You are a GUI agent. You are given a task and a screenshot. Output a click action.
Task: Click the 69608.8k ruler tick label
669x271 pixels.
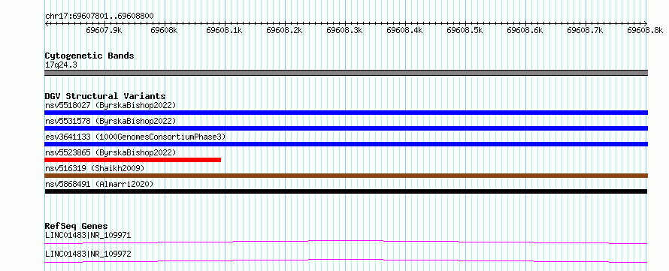(x=646, y=30)
